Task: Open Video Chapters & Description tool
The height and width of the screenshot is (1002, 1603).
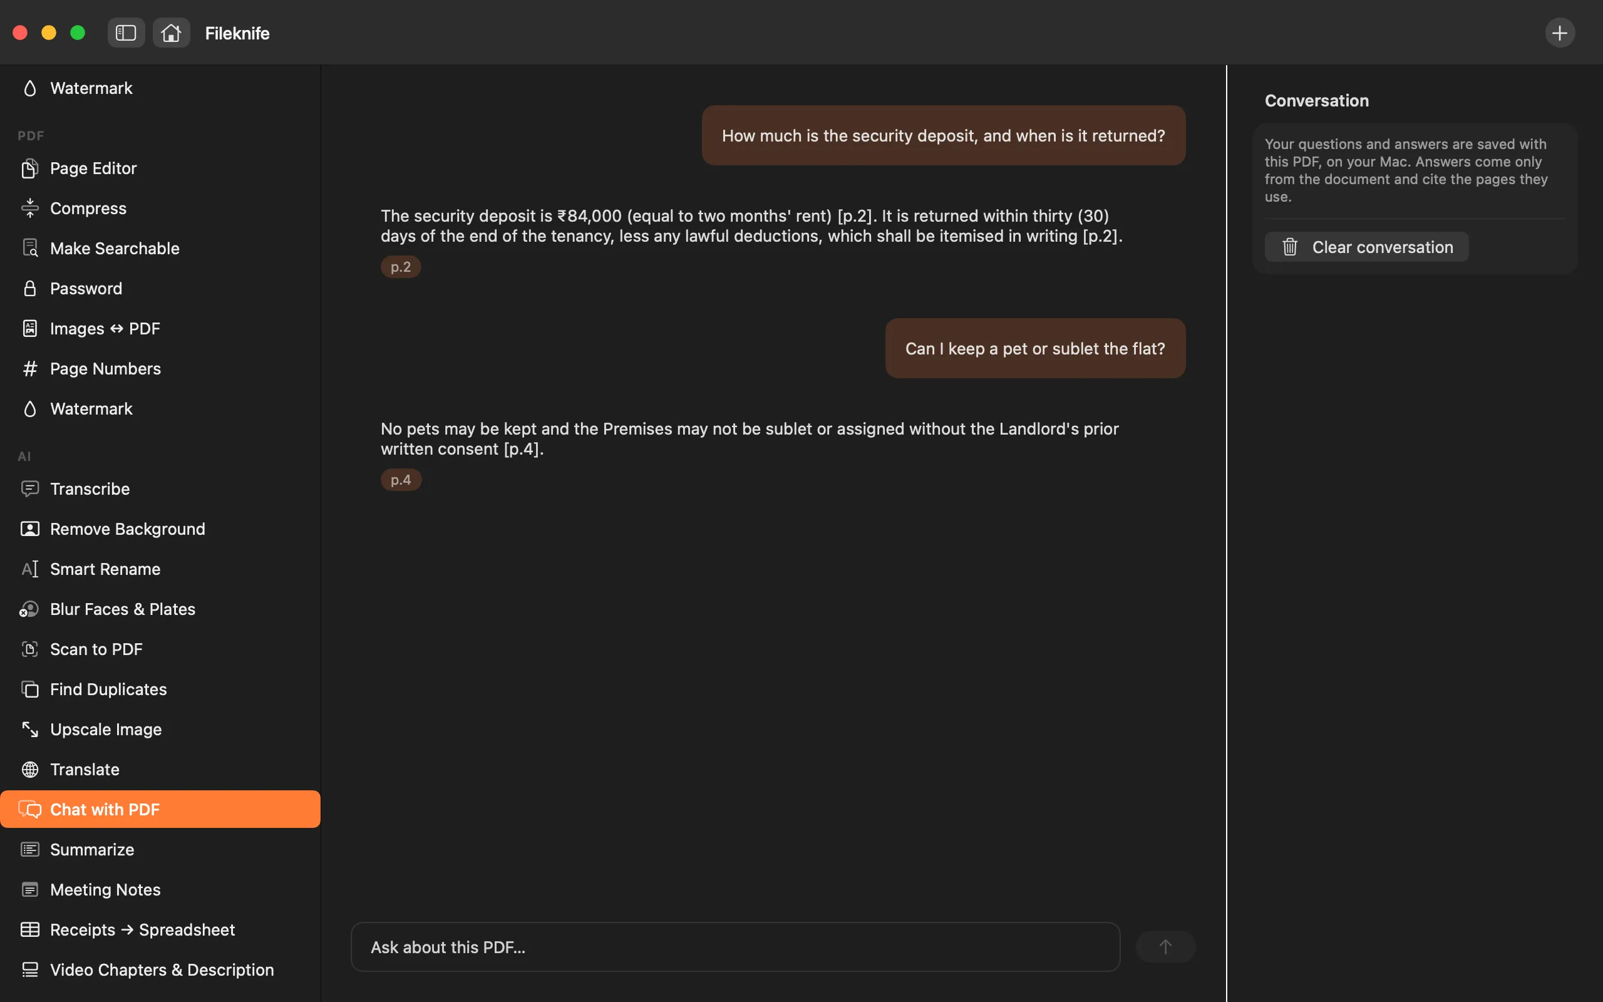Action: (160, 969)
